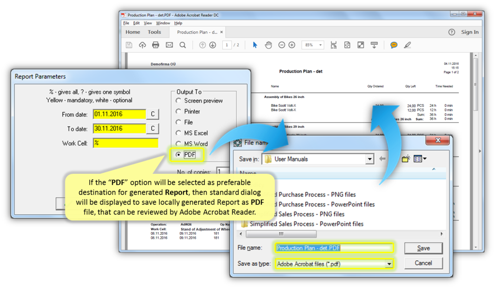The width and height of the screenshot is (495, 288).
Task: Switch to the Home tab
Action: 132,32
